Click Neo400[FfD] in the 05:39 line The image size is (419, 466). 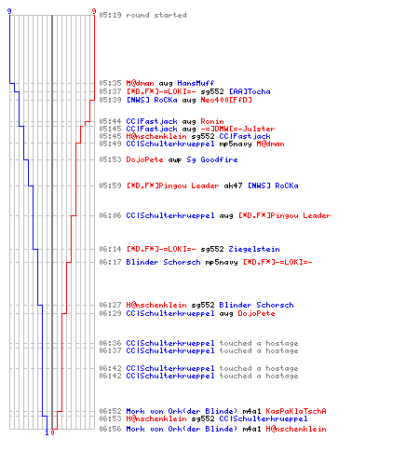click(x=226, y=100)
